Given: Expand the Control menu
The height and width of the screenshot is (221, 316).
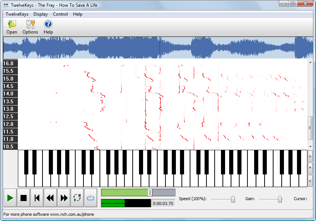Looking at the screenshot, I should point(60,14).
